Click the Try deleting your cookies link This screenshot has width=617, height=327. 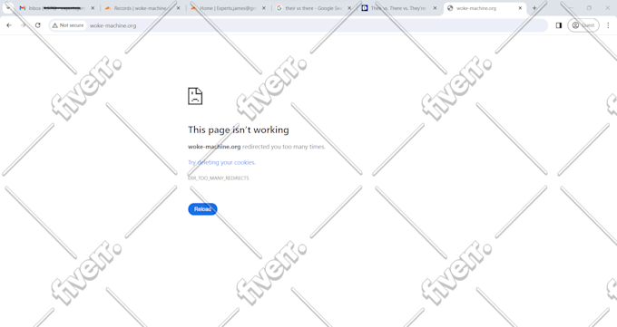[221, 162]
